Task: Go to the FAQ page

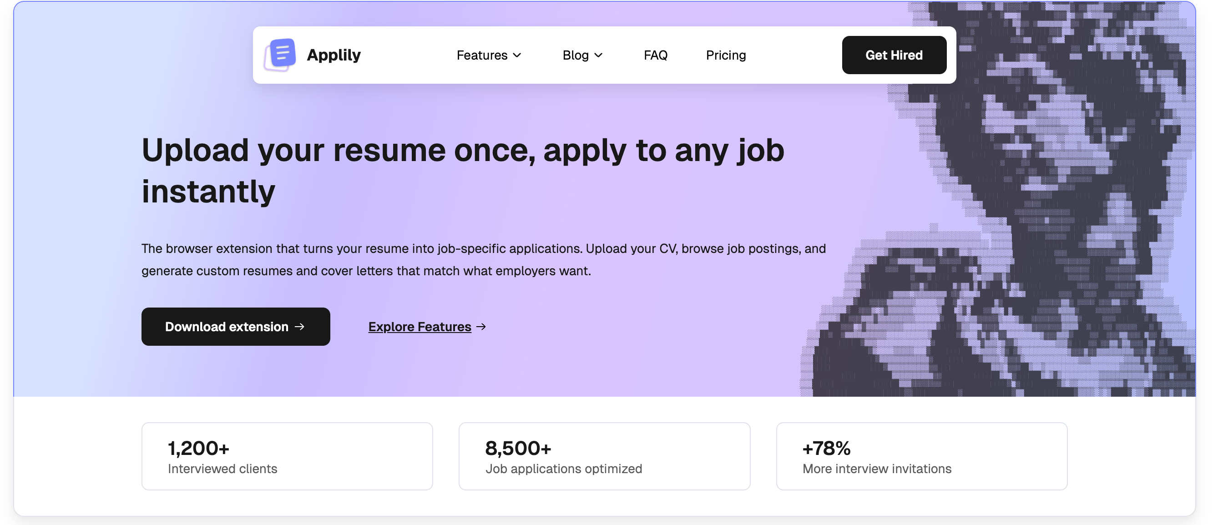Action: click(x=656, y=55)
